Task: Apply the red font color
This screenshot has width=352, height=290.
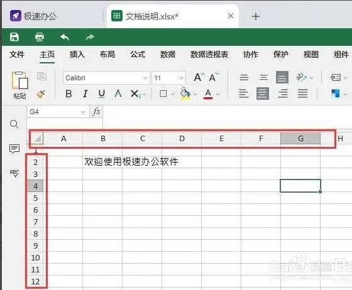Action: (208, 94)
